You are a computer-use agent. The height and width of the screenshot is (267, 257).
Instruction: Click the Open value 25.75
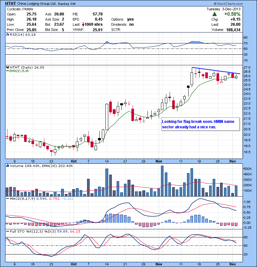point(31,14)
